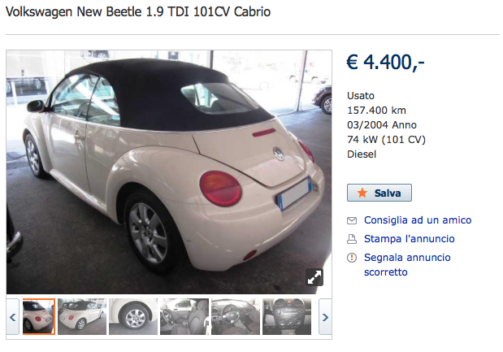Select the front seats interior thumbnail
Image resolution: width=503 pixels, height=352 pixels.
[184, 317]
